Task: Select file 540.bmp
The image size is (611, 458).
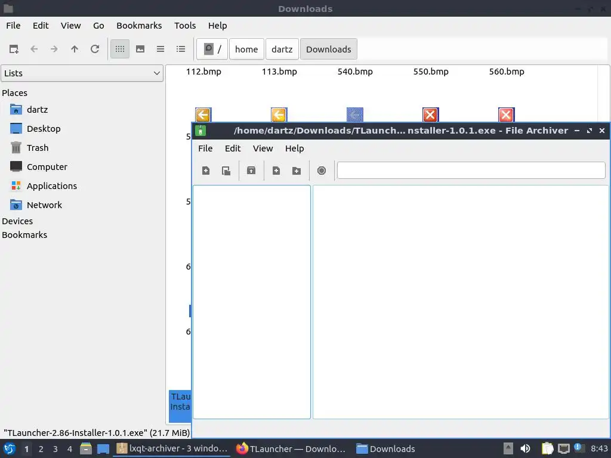Action: 355,72
